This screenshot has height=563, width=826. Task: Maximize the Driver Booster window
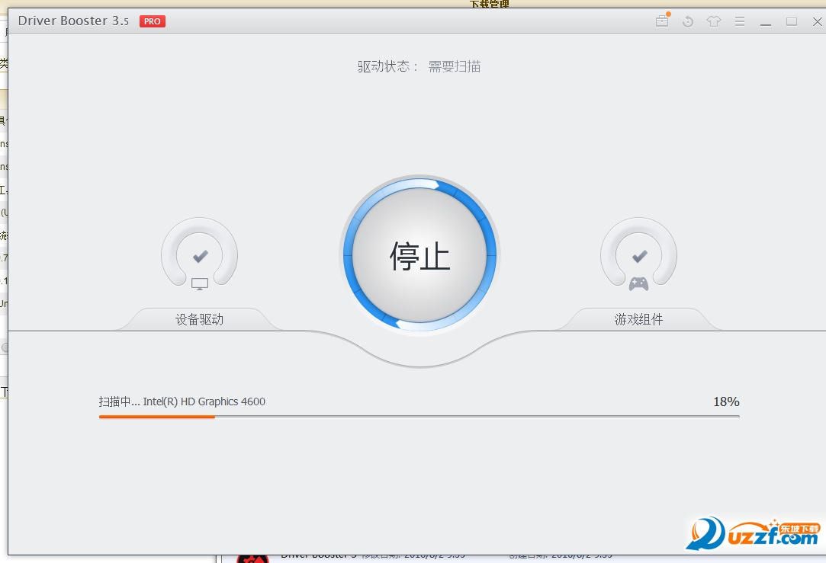pyautogui.click(x=791, y=21)
